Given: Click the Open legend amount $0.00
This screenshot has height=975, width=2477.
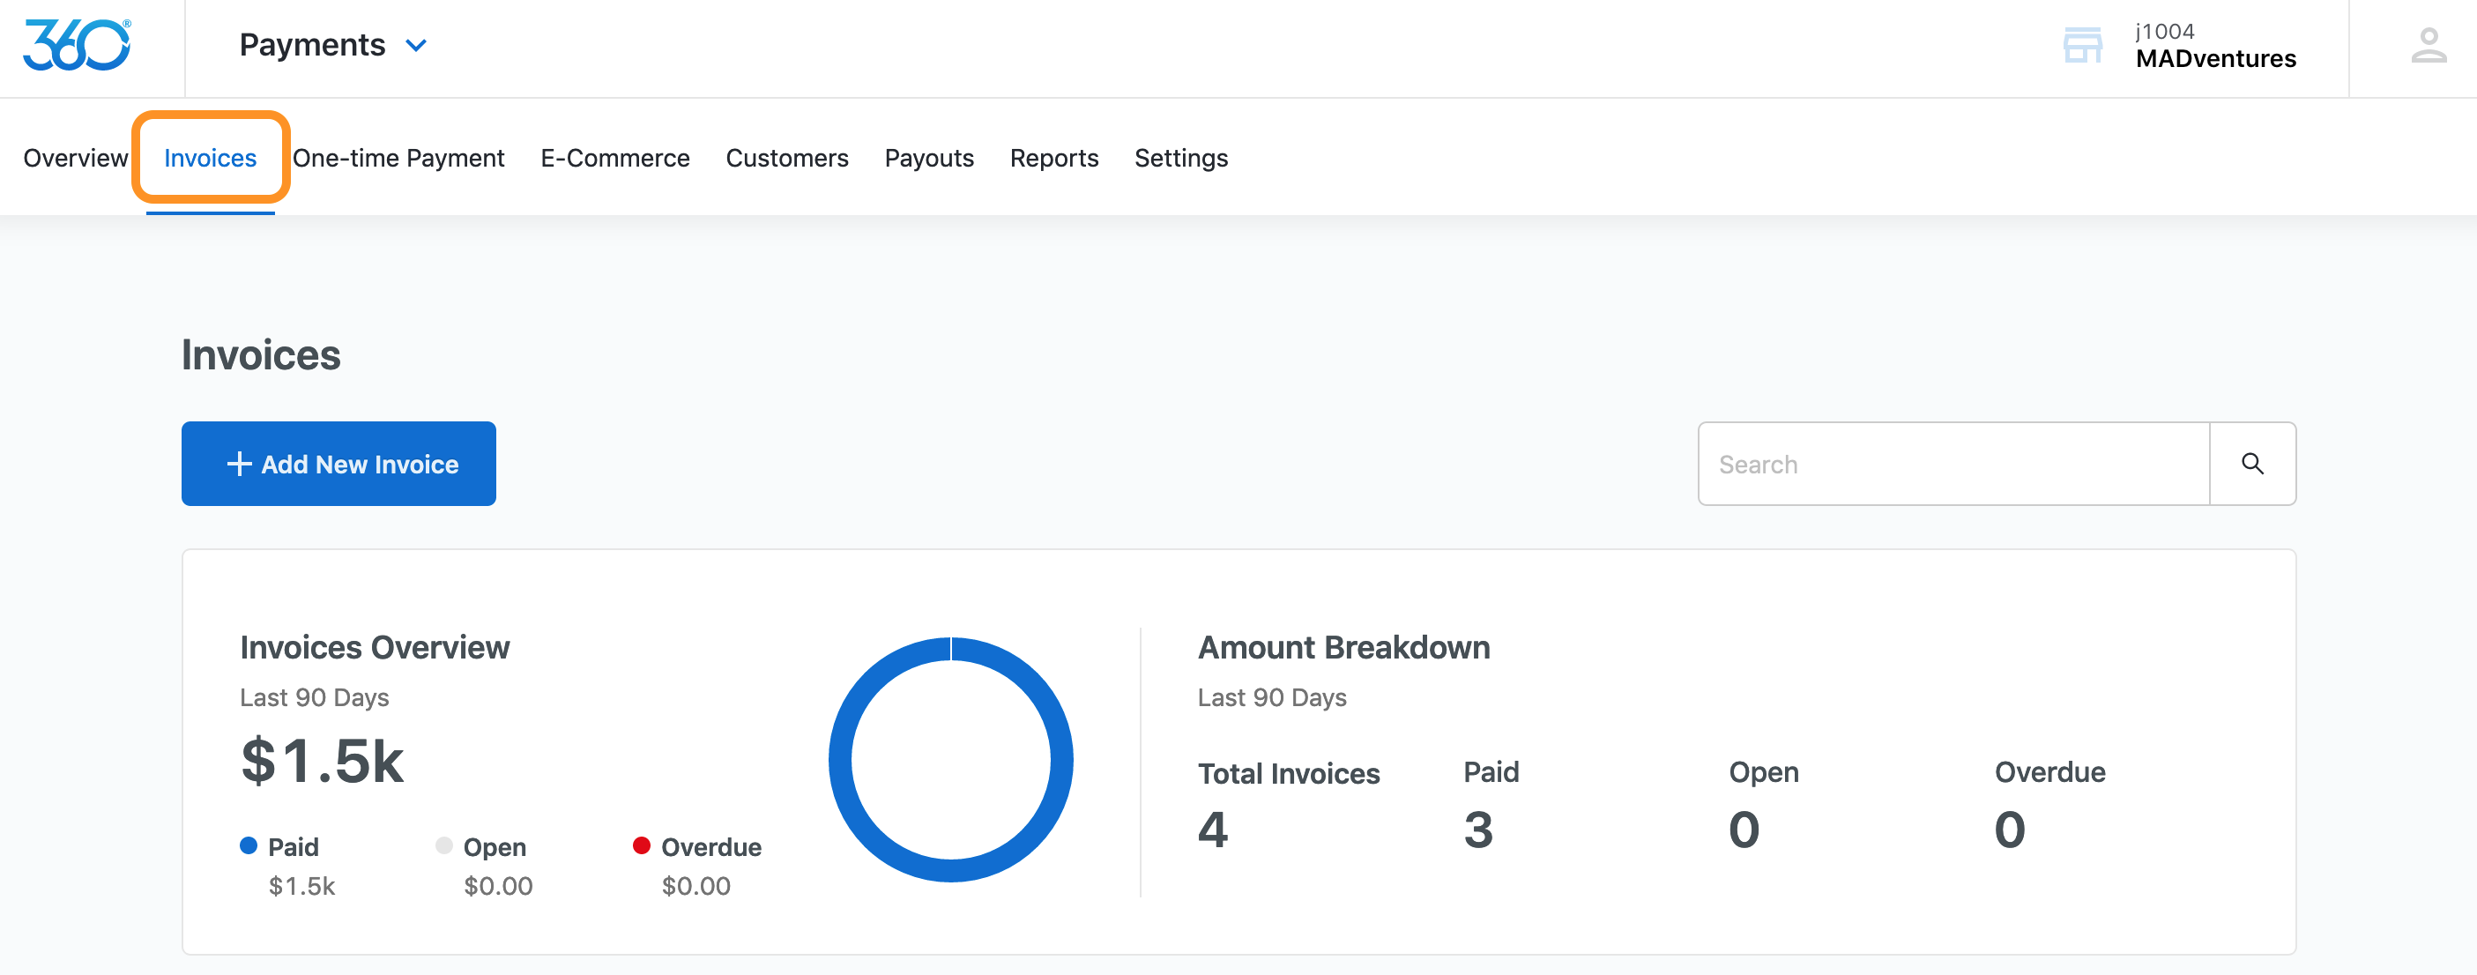Looking at the screenshot, I should pos(498,886).
